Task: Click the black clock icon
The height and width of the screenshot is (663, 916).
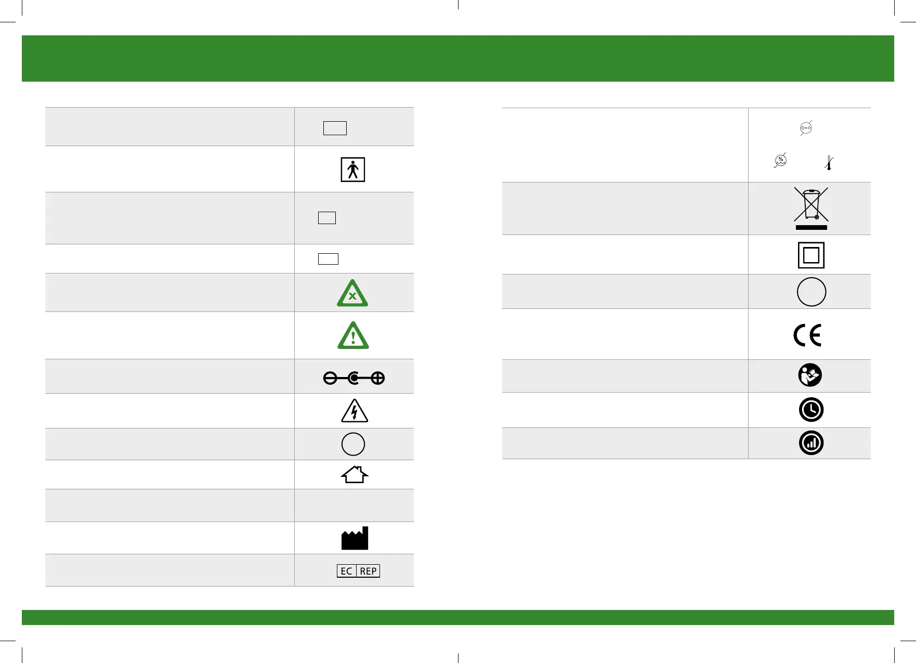Action: (x=811, y=410)
